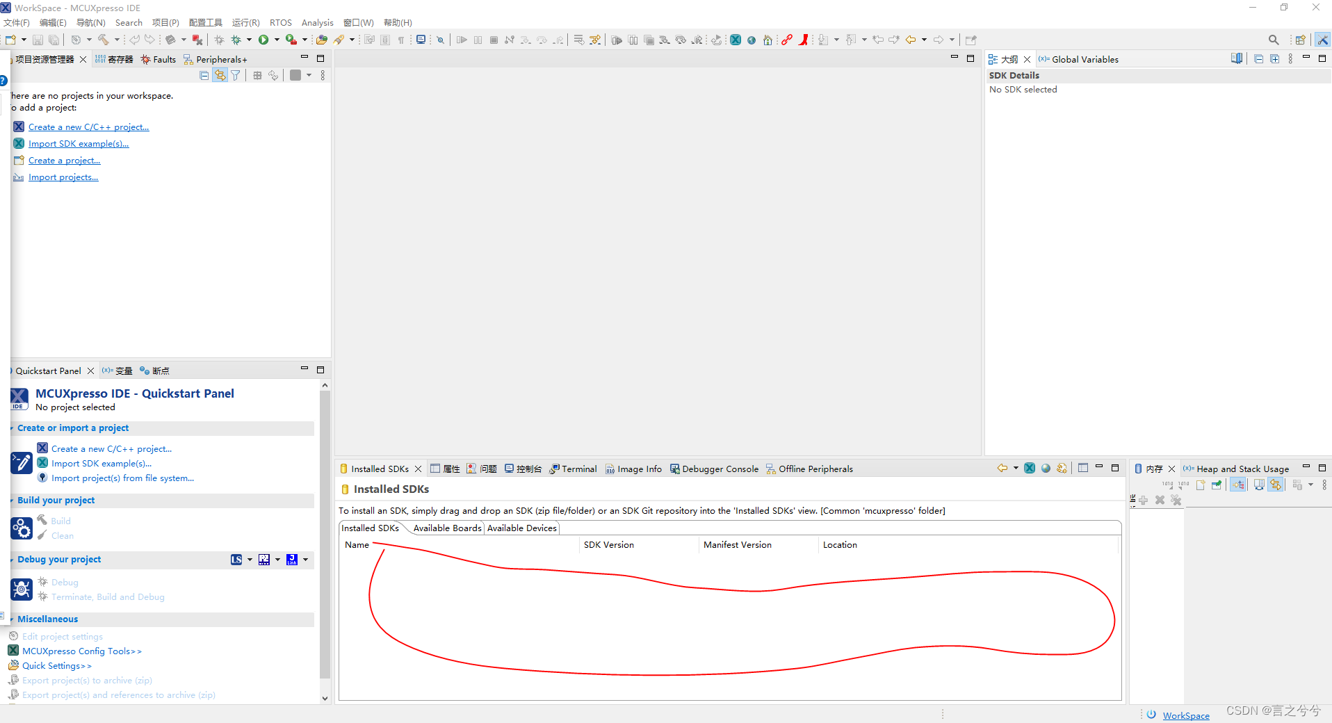This screenshot has width=1332, height=723.
Task: Click the open-book icon in the outline panel
Action: (x=1237, y=59)
